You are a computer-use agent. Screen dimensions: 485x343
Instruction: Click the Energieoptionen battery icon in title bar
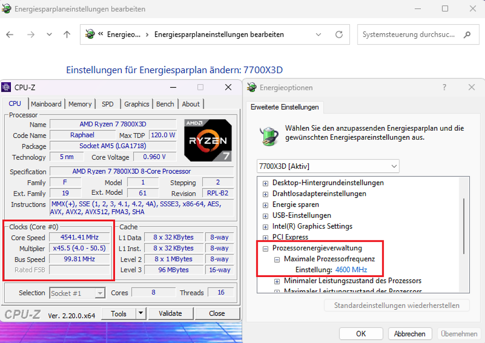[x=252, y=87]
